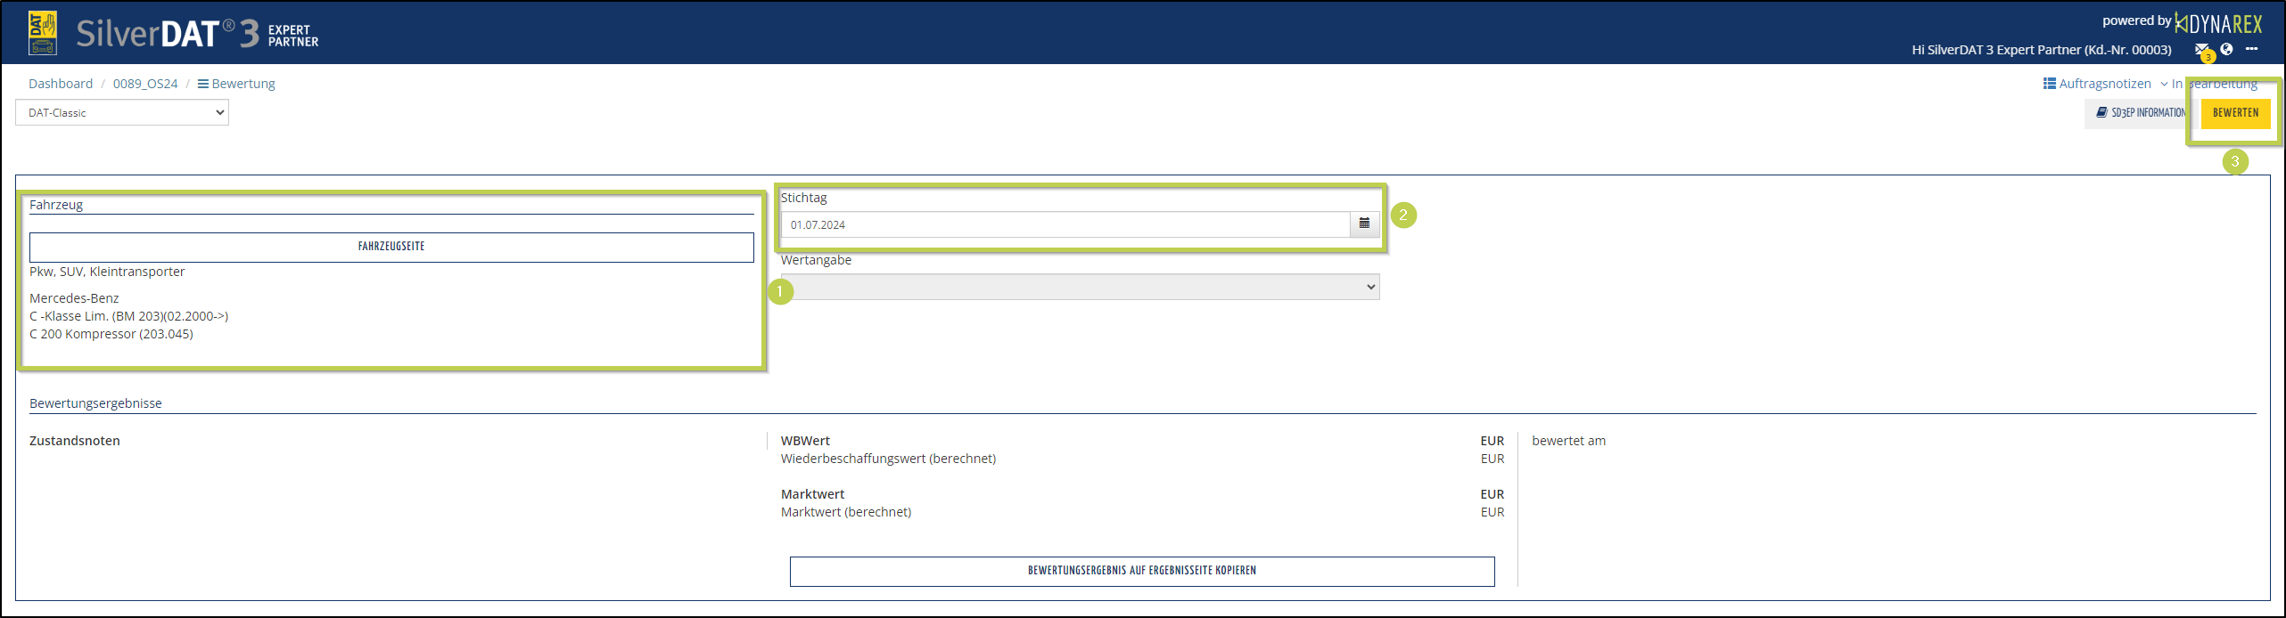The height and width of the screenshot is (618, 2286).
Task: Click the hamburger icon beside Bewertung
Action: 203,84
